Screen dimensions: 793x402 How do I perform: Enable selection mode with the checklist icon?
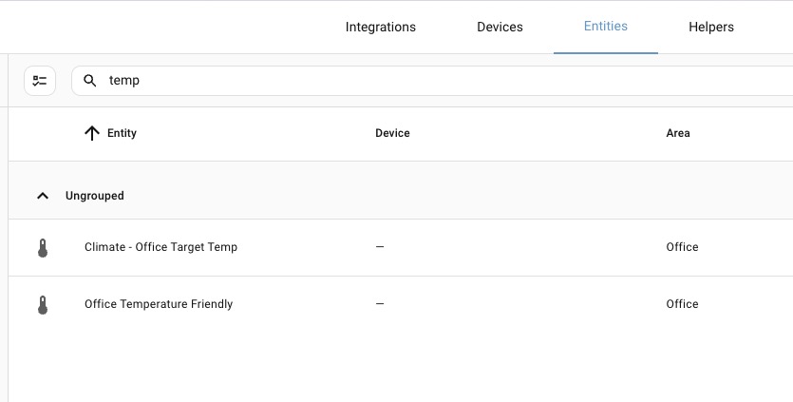[x=40, y=81]
